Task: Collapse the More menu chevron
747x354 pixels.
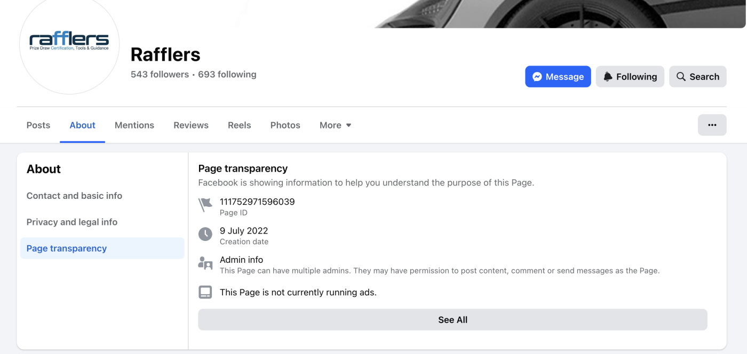Action: [x=349, y=125]
